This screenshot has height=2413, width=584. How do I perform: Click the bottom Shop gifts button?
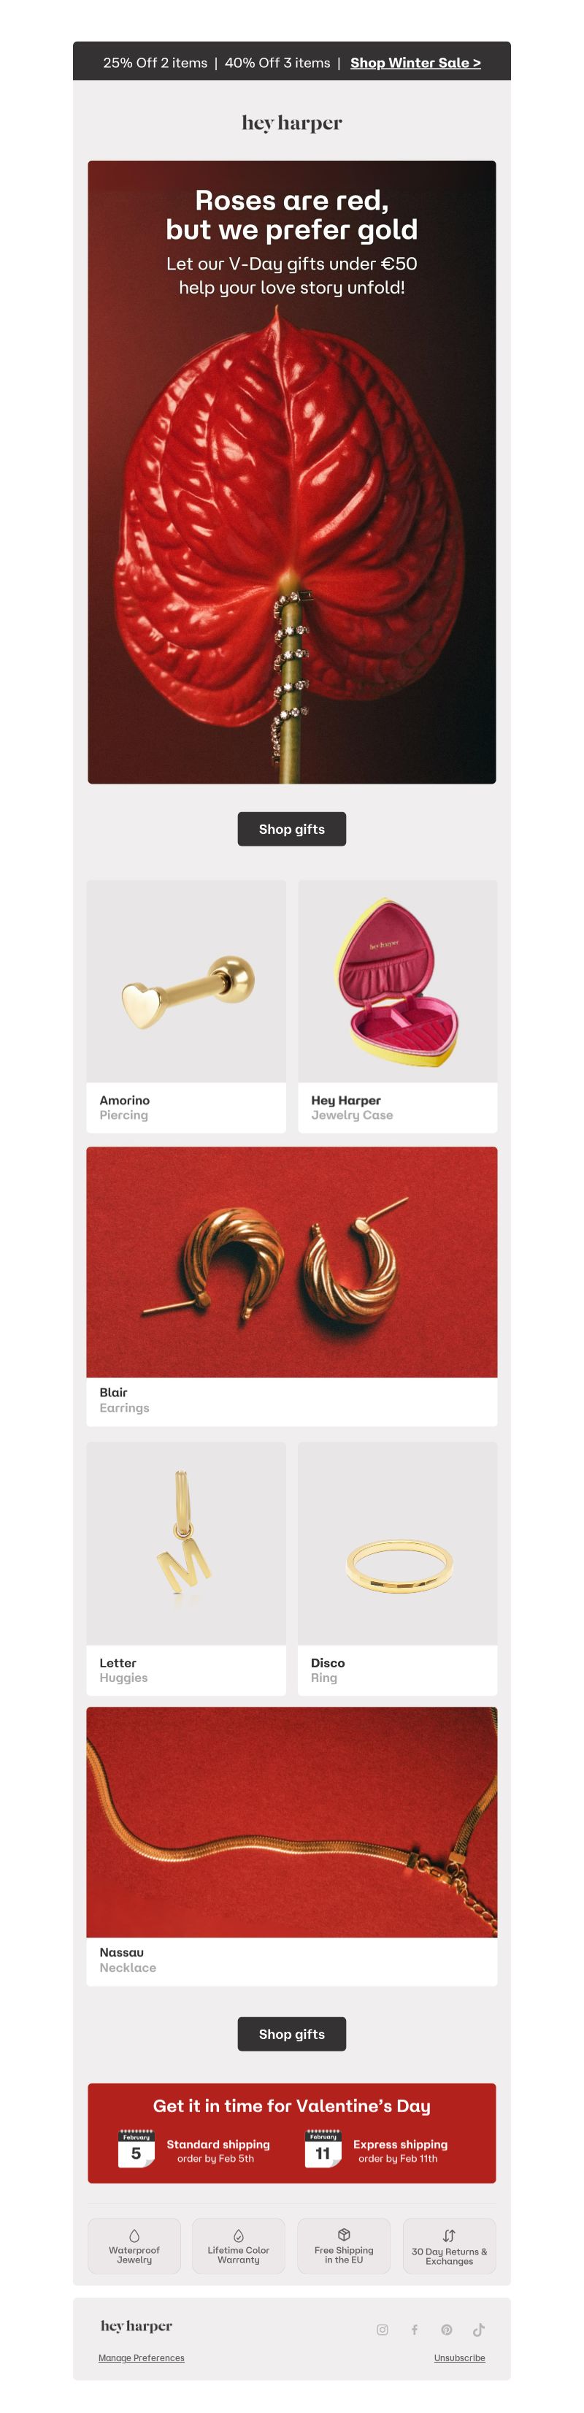pos(292,2034)
